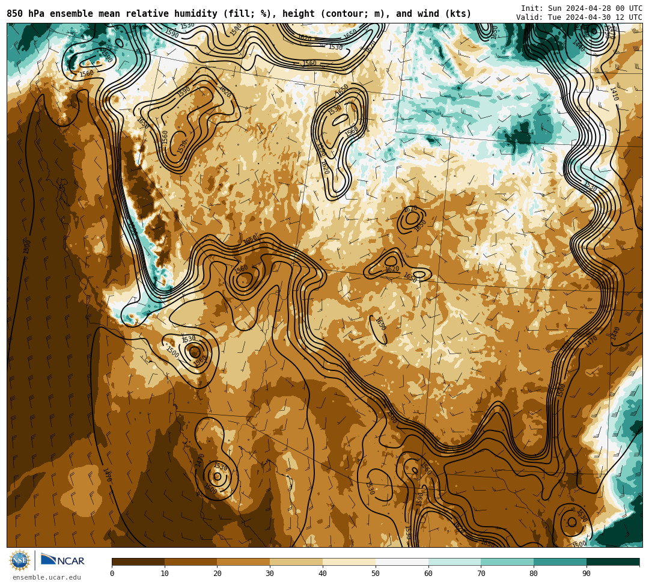
Task: Select the 80-90% dark teal colorbar segment
Action: coord(560,562)
